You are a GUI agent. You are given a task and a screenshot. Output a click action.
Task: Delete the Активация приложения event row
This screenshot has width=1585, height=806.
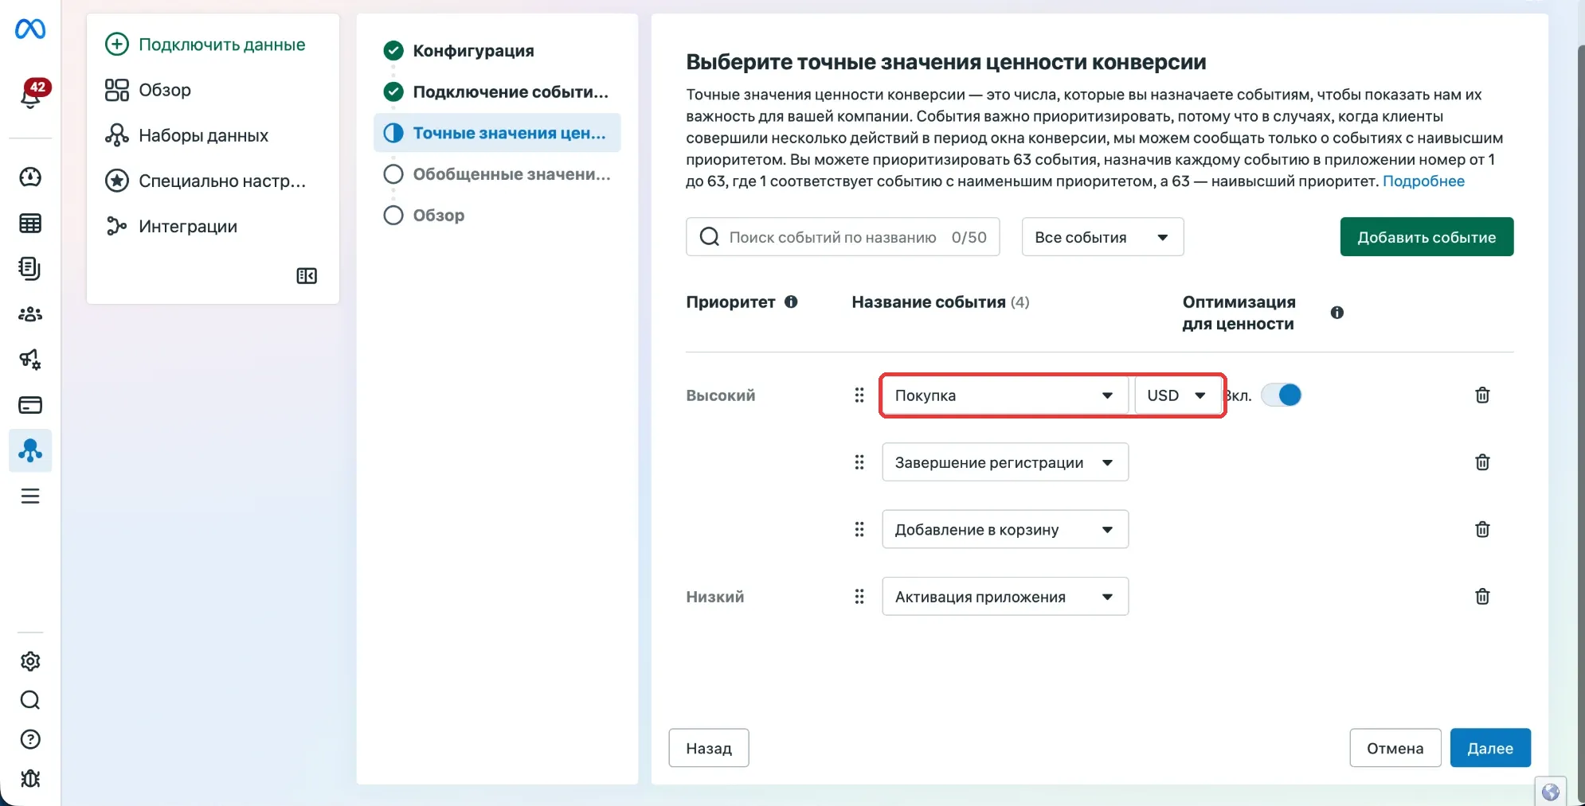(x=1482, y=597)
